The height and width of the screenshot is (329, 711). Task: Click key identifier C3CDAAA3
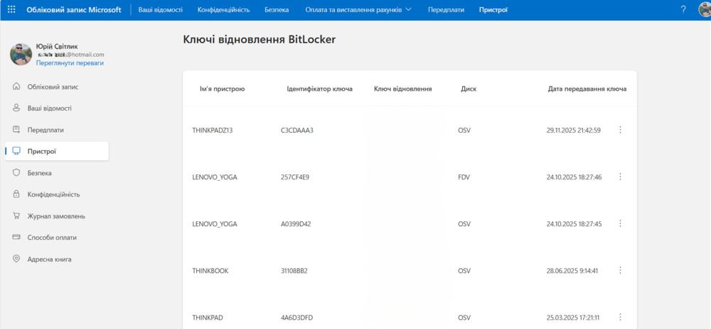297,130
